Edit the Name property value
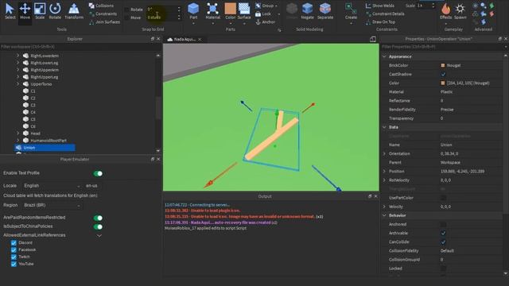The height and width of the screenshot is (286, 509). click(x=471, y=145)
